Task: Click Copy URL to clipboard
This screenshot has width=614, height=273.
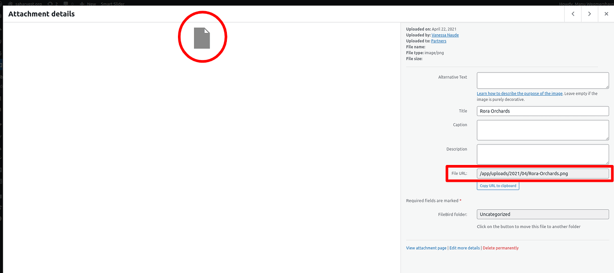Action: [x=497, y=185]
